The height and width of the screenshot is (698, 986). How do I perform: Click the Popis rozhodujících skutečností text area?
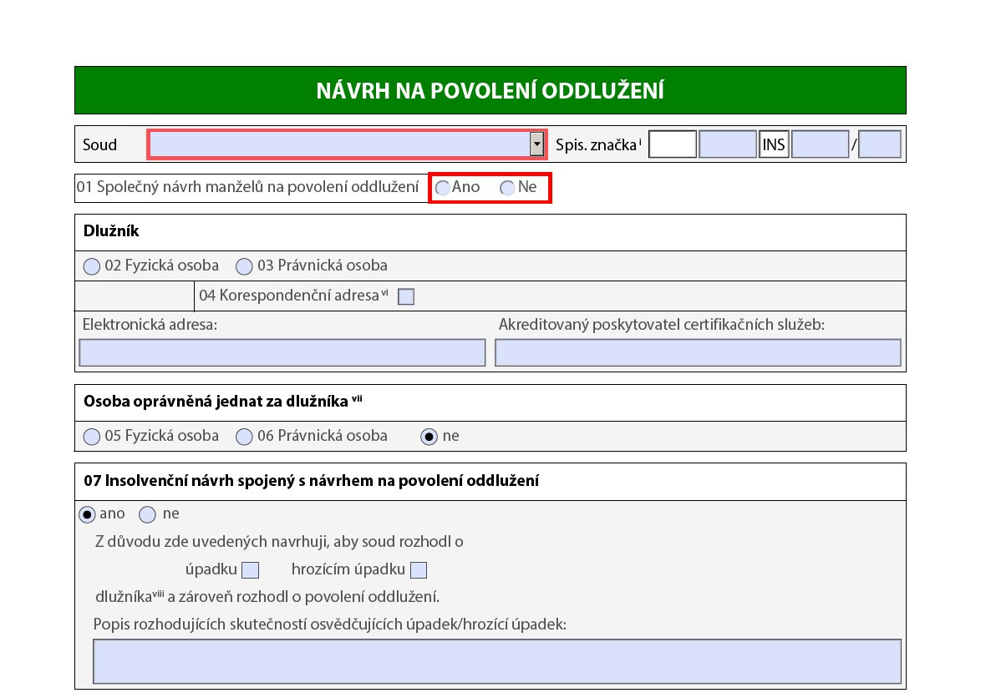click(496, 661)
